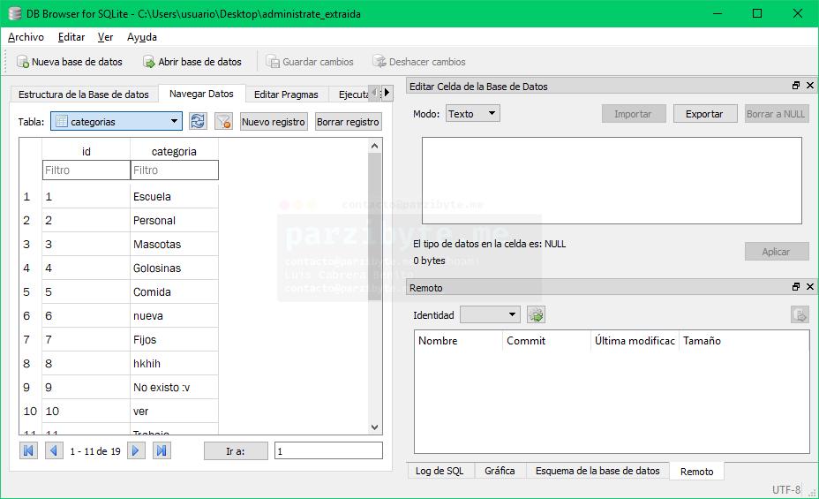Click Borrar registro button

tap(348, 122)
